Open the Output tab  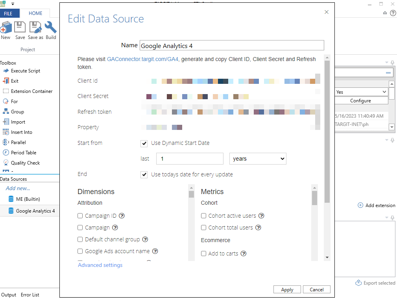[9, 295]
